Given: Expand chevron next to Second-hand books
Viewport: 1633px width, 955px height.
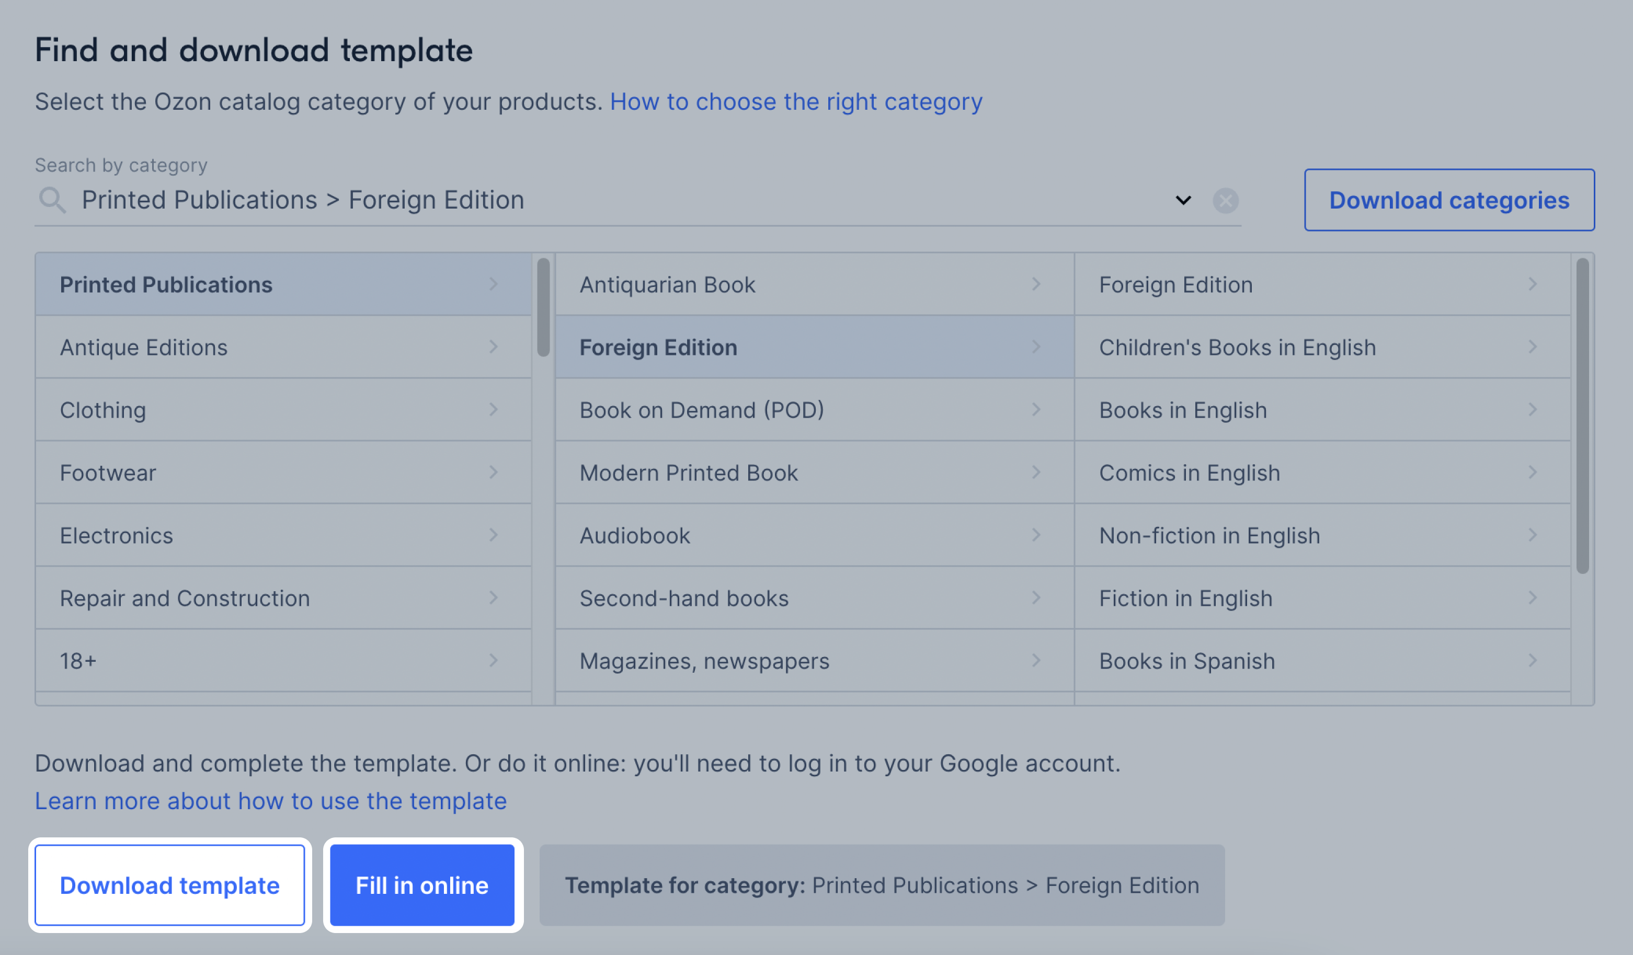Looking at the screenshot, I should (1036, 597).
